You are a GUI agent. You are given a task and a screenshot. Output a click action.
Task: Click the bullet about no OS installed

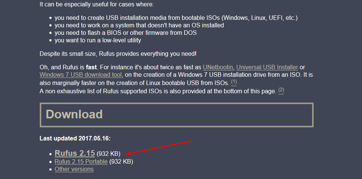(x=139, y=25)
